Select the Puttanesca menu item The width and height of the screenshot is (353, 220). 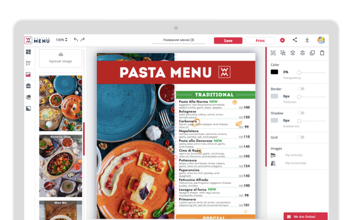(x=214, y=163)
